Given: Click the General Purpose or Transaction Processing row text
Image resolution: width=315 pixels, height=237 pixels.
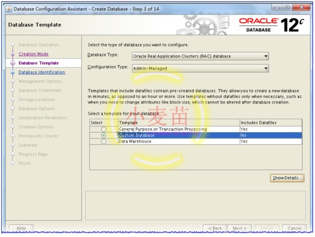Looking at the screenshot, I should 163,129.
